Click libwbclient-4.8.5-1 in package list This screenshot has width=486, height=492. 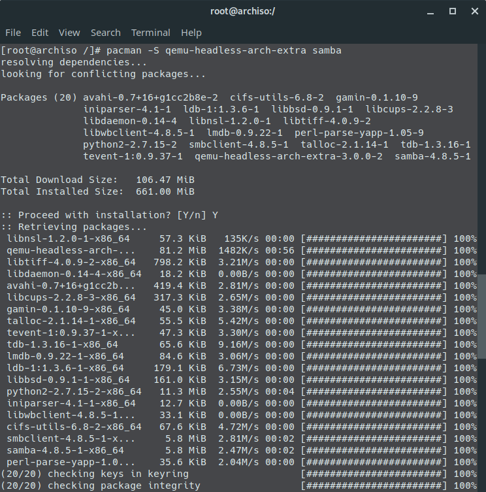click(x=138, y=133)
